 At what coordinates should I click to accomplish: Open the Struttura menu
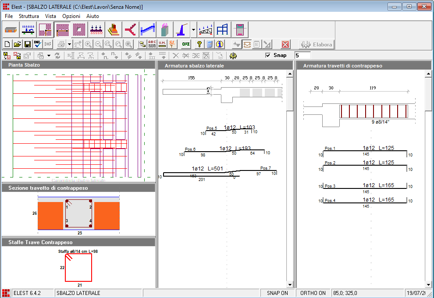29,16
